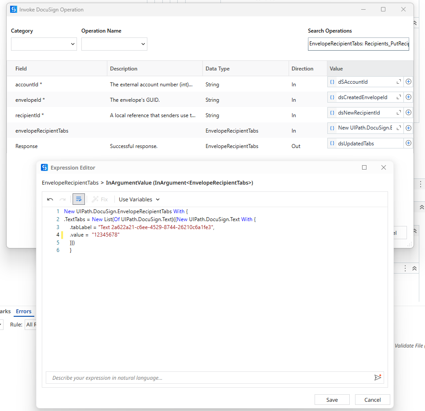Image resolution: width=425 pixels, height=411 pixels.
Task: Switch to the Errors tab
Action: tap(24, 311)
